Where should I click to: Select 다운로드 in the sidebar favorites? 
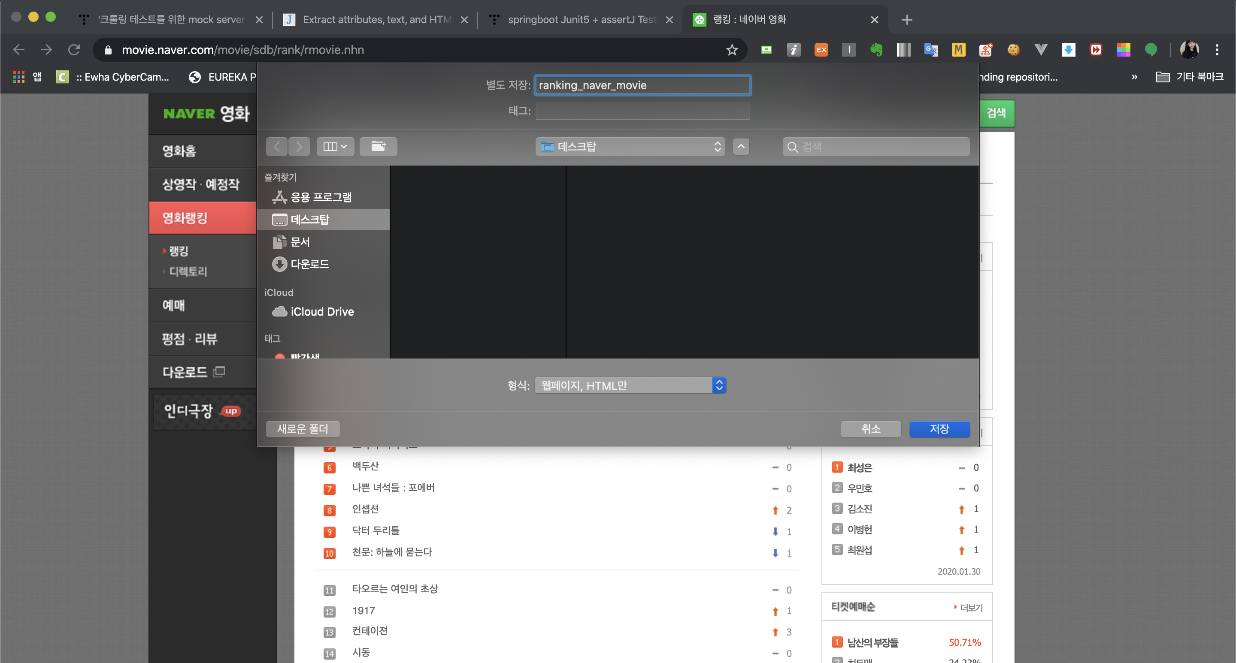point(309,264)
